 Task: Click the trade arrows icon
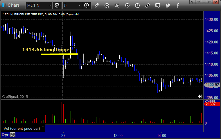pos(148,6)
